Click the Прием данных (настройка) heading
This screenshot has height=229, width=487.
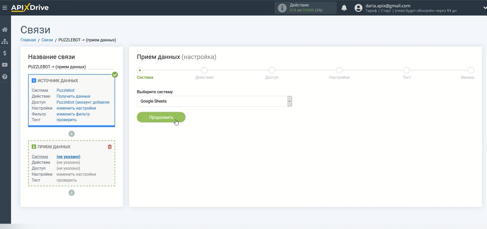coord(177,57)
